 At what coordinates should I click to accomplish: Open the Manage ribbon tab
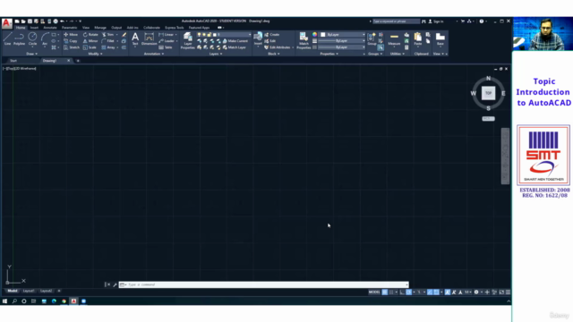coord(100,28)
